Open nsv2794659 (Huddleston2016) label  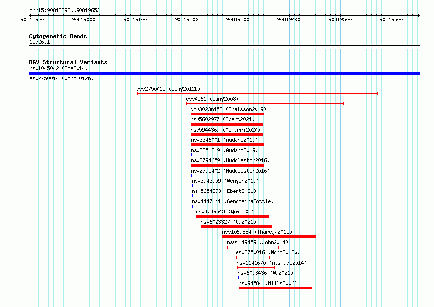[x=230, y=160]
